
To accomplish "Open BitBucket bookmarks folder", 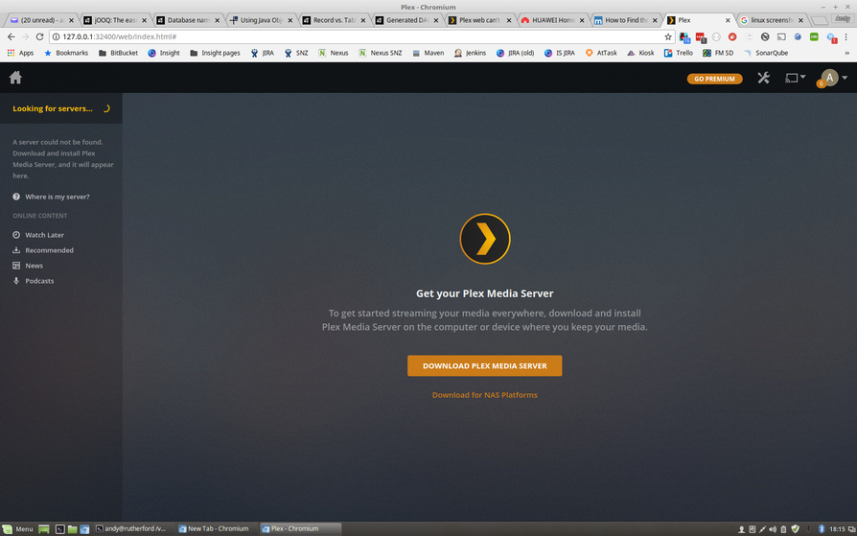I will (x=118, y=53).
